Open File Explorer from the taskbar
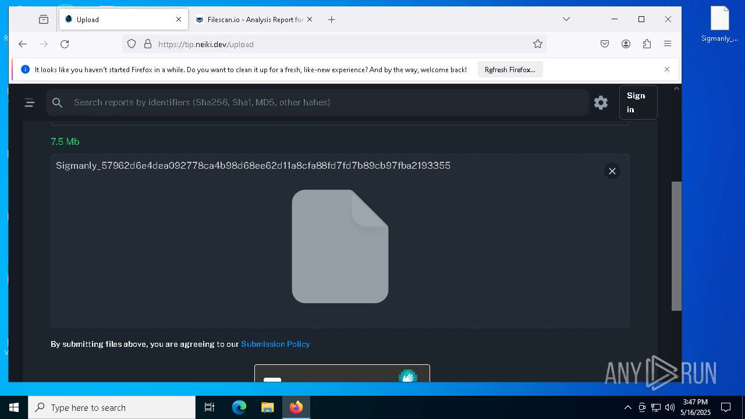Screen dimensions: 745x419 pos(267,407)
